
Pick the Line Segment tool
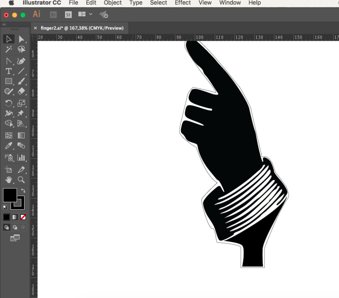[x=21, y=71]
